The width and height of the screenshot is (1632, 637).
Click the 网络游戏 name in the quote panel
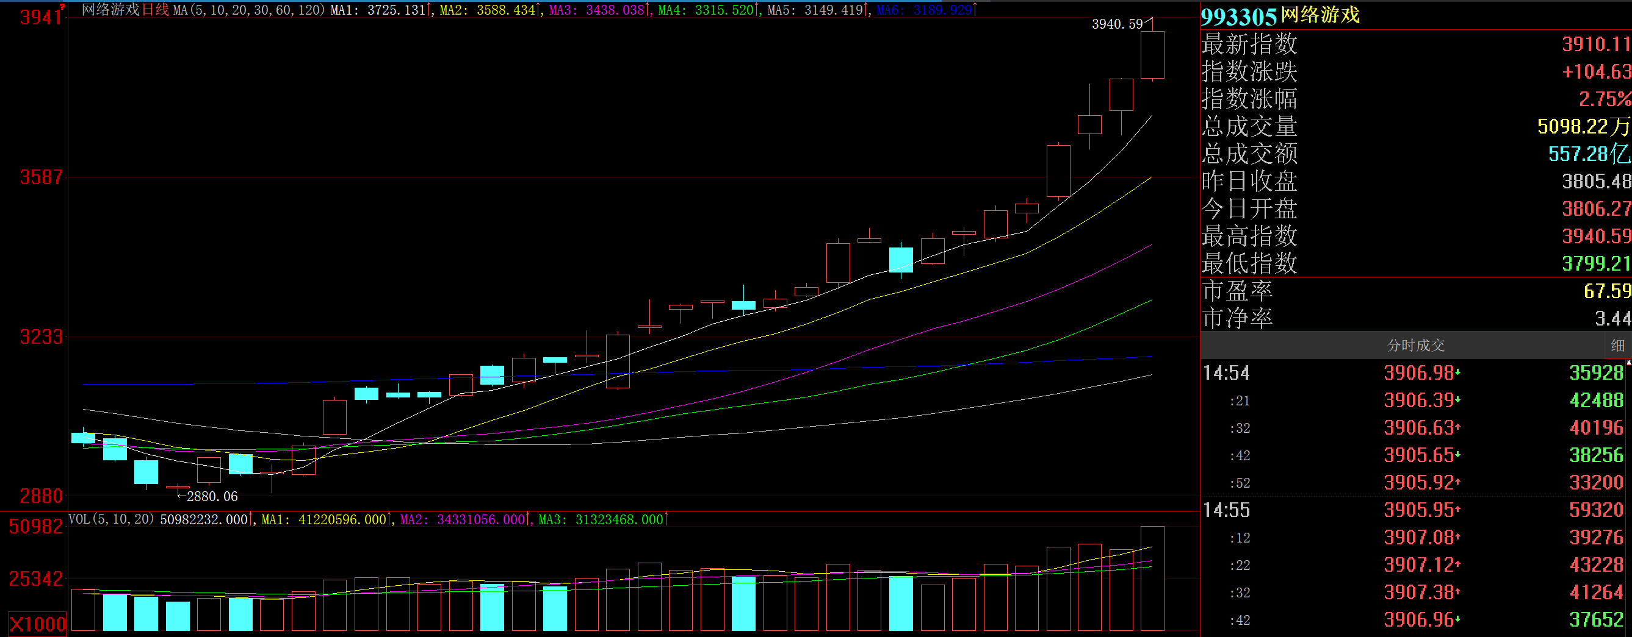[1320, 15]
